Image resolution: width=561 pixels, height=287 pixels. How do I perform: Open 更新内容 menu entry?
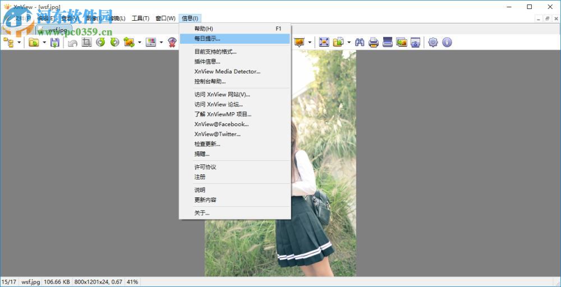[234, 200]
